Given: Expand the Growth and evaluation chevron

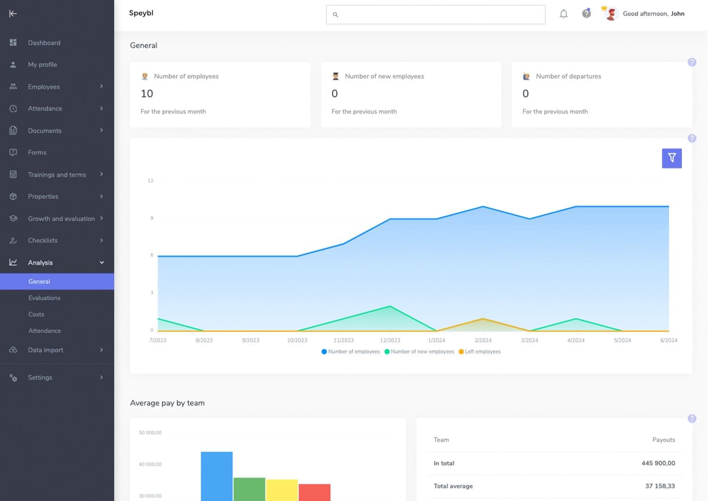Looking at the screenshot, I should tap(102, 218).
